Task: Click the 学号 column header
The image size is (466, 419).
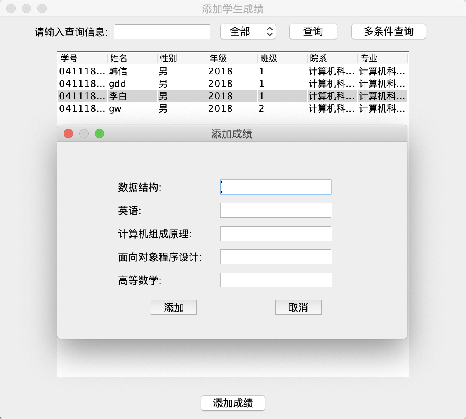Action: click(x=70, y=58)
